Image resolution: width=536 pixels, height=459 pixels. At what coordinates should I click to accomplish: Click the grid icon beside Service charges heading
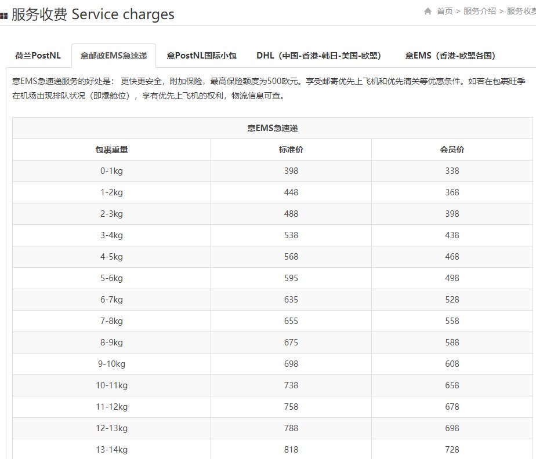tap(3, 16)
